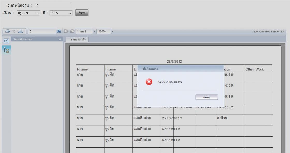Image resolution: width=290 pixels, height=153 pixels.
Task: Click the binoculars search icon
Action: click(x=59, y=31)
